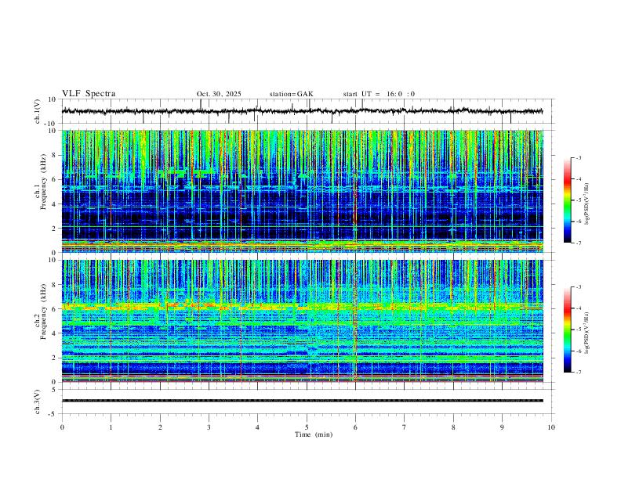Image resolution: width=621 pixels, height=479 pixels.
Task: Click the 'station=GAK' label
Action: (x=291, y=94)
